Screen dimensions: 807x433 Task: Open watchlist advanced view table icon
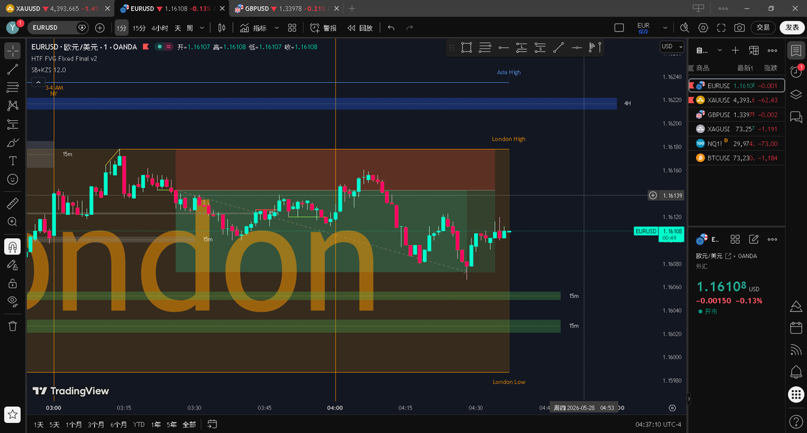tap(754, 50)
